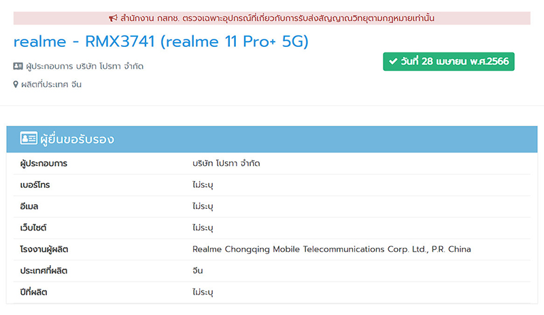The height and width of the screenshot is (315, 544).
Task: Click the map marker icon beside ผลิตที่ประเทศ
Action: (x=16, y=85)
